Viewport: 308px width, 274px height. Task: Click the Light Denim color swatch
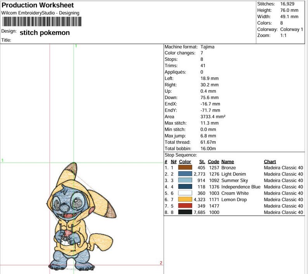(185, 174)
